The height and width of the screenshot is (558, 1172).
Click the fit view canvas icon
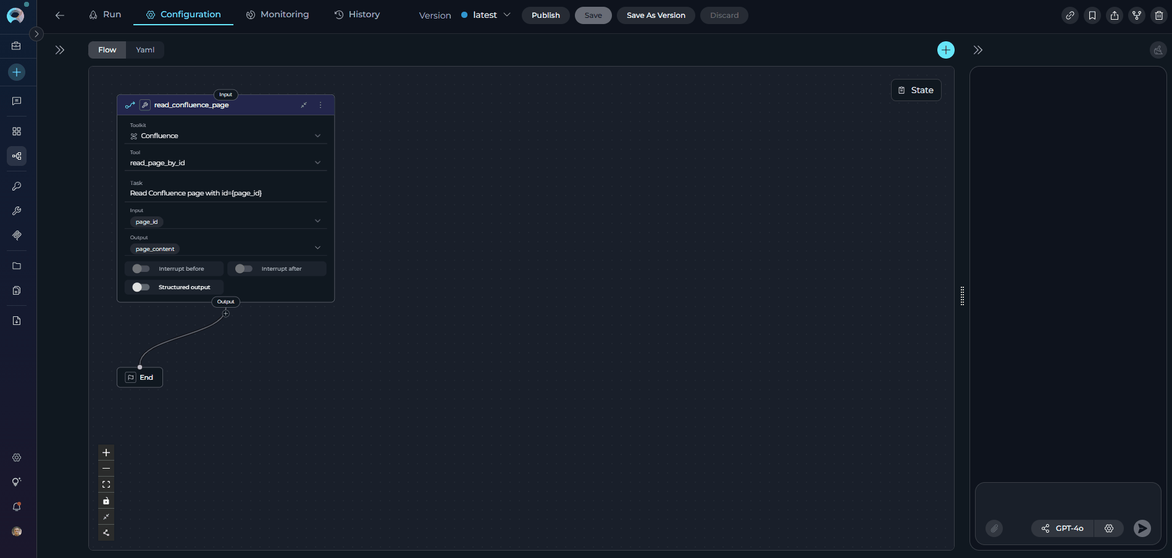coord(106,485)
